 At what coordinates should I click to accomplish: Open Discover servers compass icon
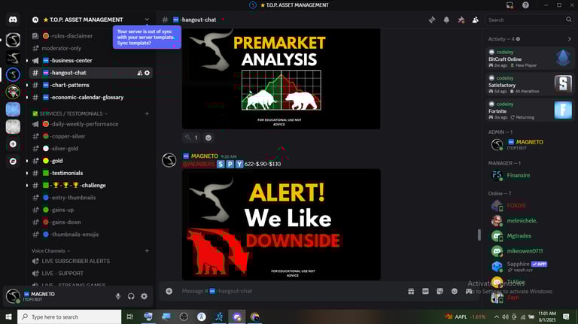(x=13, y=162)
